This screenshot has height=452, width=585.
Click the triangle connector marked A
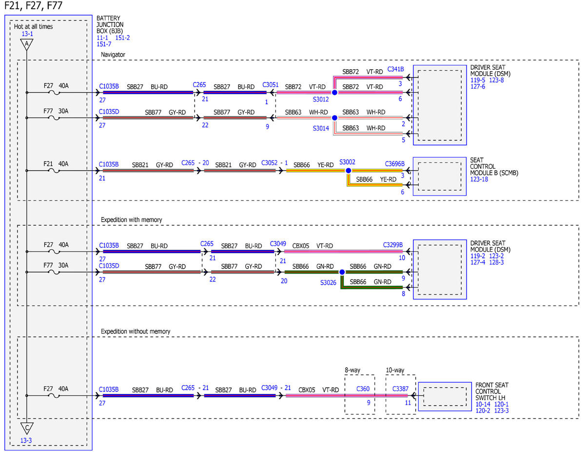coord(27,45)
